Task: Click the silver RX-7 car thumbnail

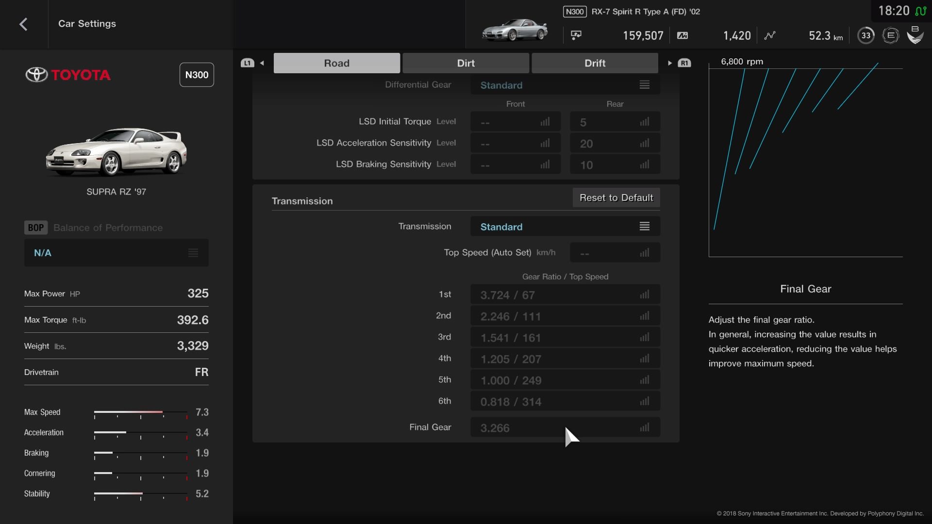Action: 515,30
